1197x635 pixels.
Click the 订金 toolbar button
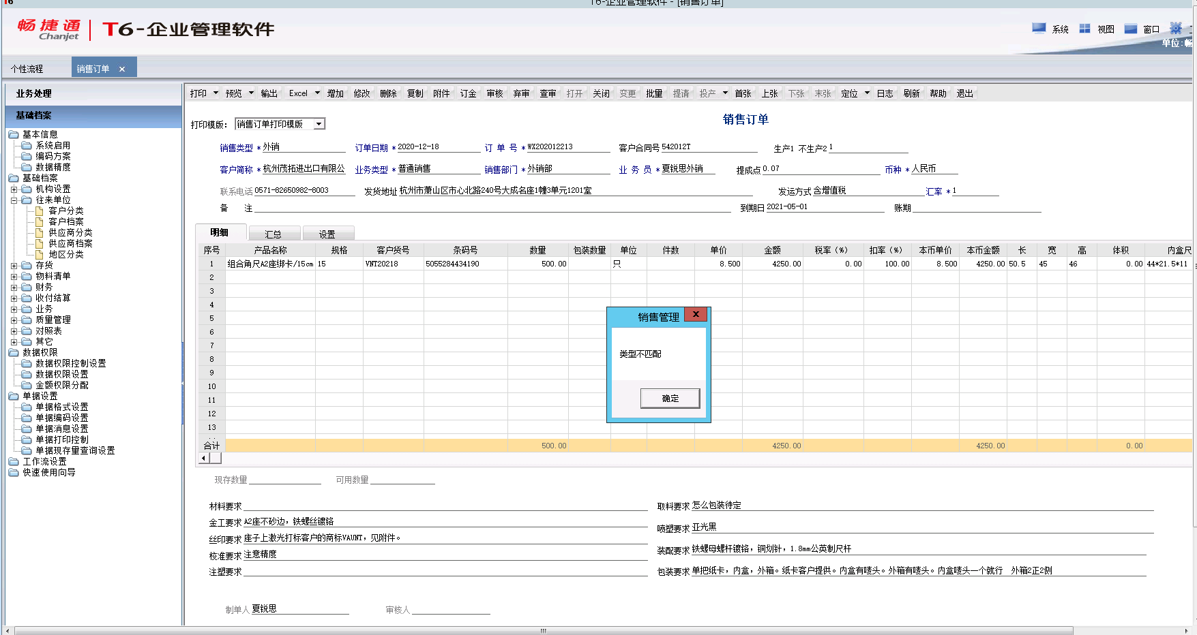pyautogui.click(x=468, y=93)
